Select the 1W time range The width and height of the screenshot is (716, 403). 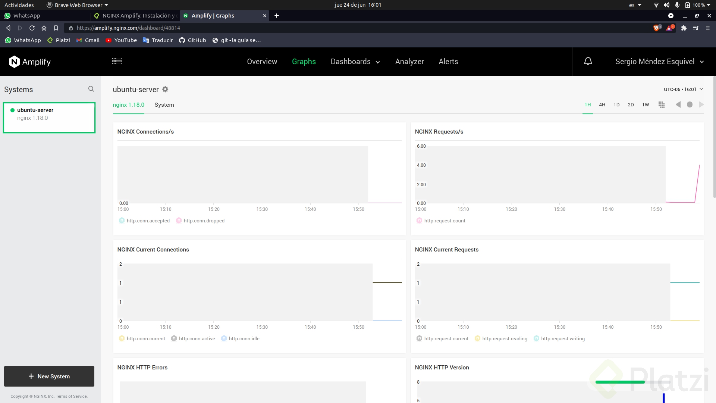pos(646,105)
